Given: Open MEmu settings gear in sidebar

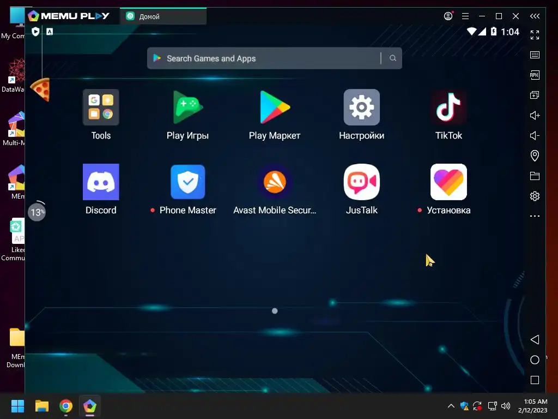Looking at the screenshot, I should click(x=535, y=196).
